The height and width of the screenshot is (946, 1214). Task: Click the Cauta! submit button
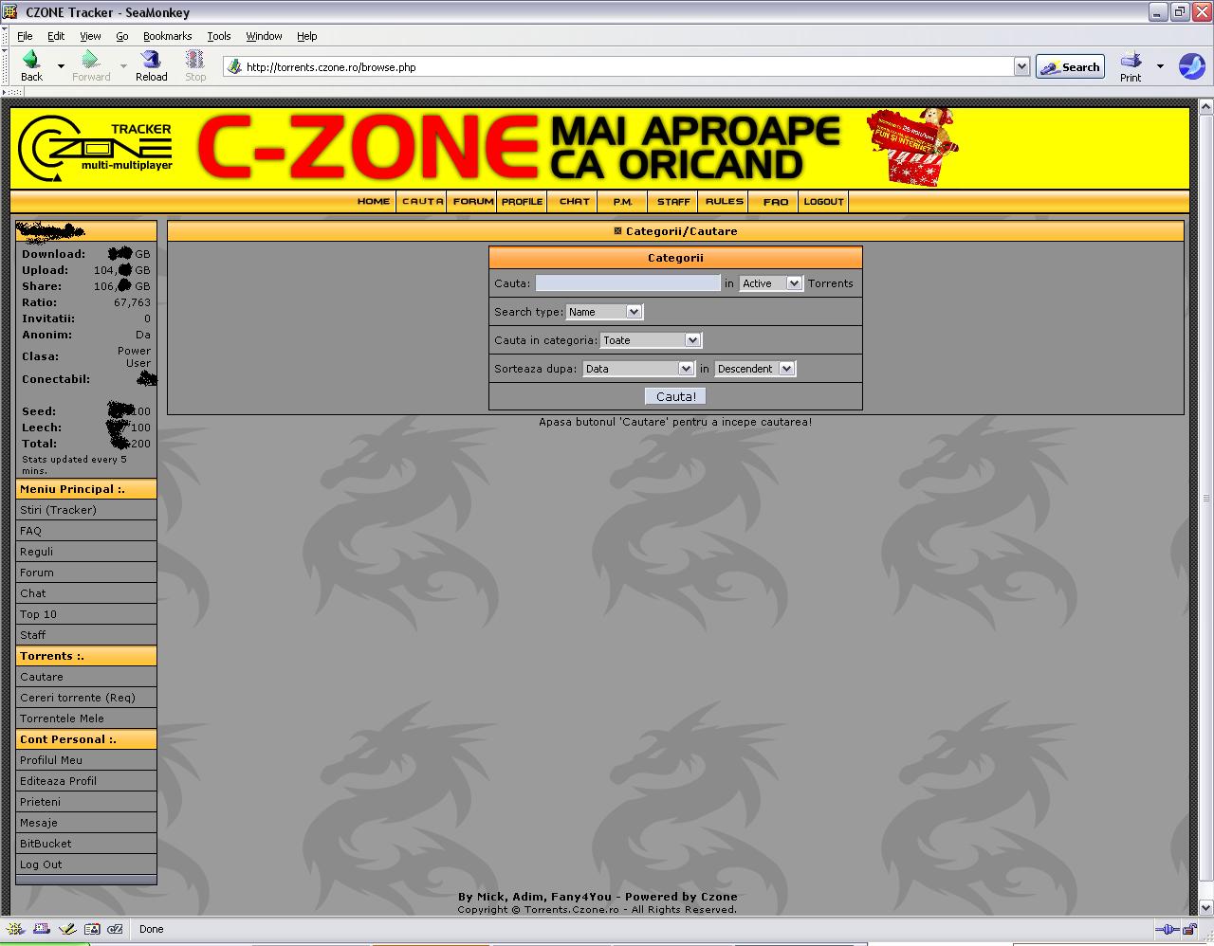[675, 396]
